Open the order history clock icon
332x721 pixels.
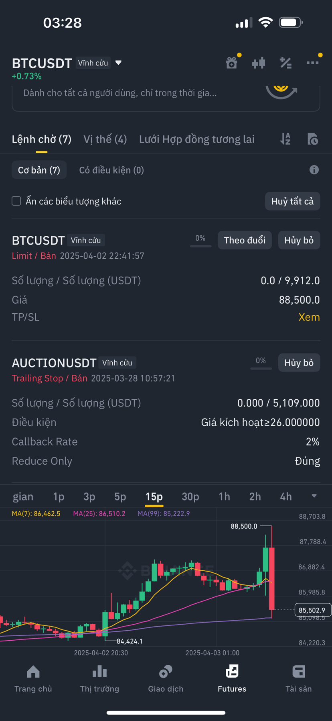[x=313, y=139]
